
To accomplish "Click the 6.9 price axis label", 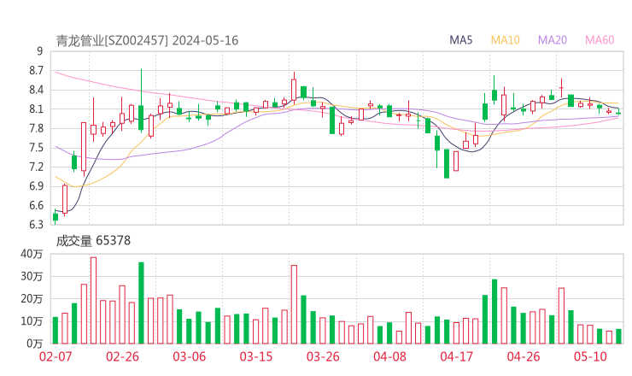I will click(36, 186).
